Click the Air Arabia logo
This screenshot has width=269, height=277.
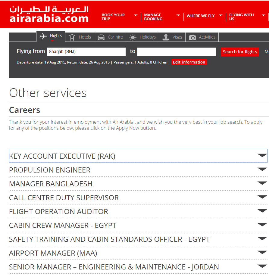point(49,14)
